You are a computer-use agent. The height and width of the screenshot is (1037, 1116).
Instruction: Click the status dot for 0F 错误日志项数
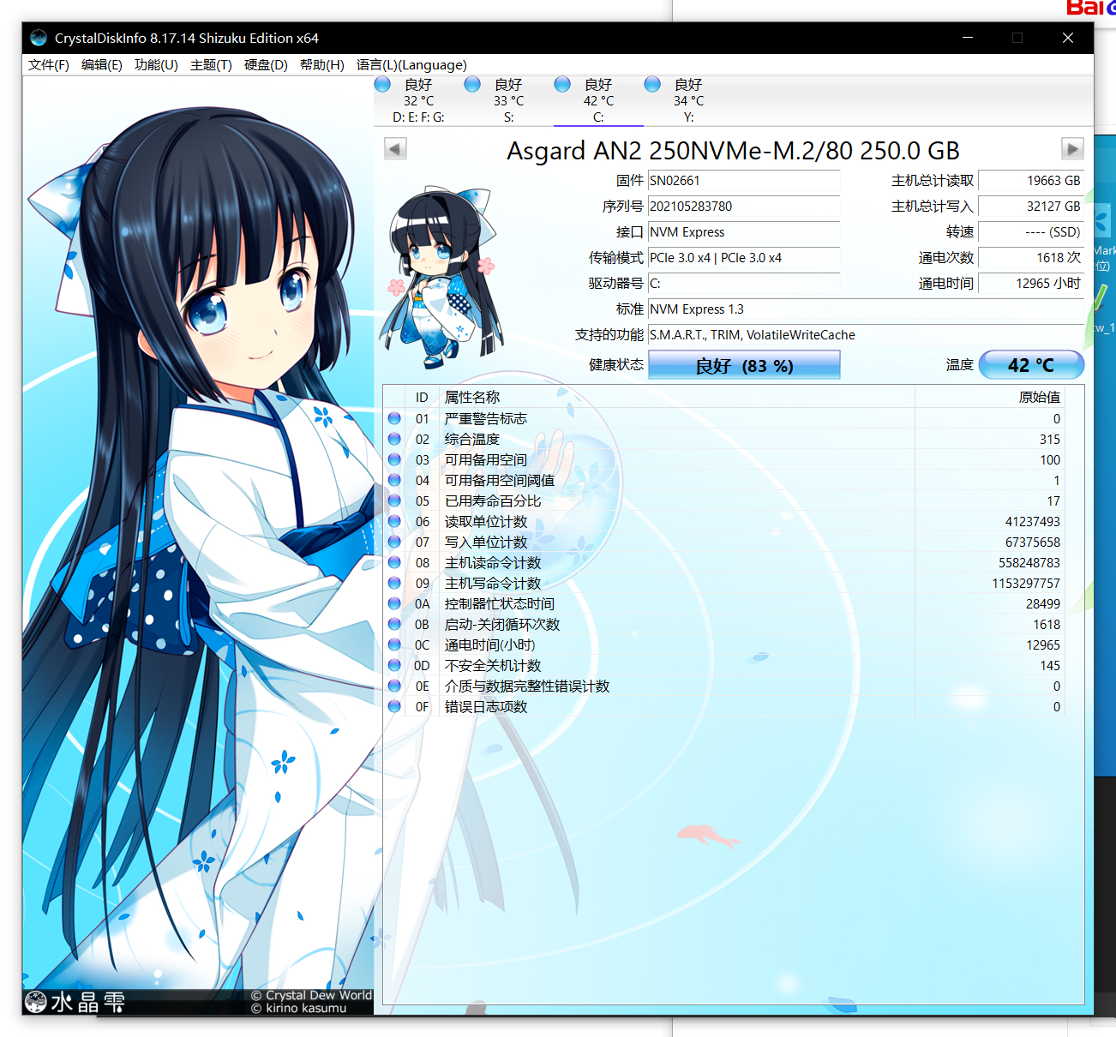[x=394, y=706]
